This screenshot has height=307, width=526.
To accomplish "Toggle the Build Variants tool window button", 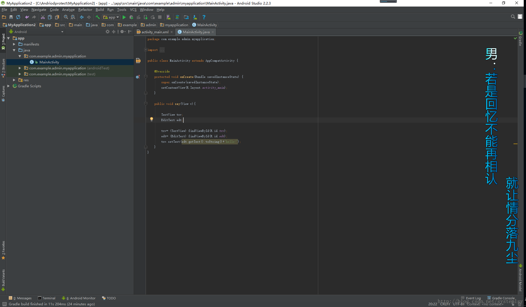I will [3, 280].
